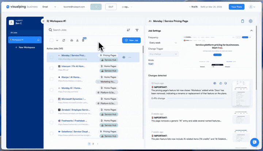This screenshot has height=151, width=263.
Task: Check the Klaviyo AI Home job checkbox
Action: pyautogui.click(x=52, y=79)
